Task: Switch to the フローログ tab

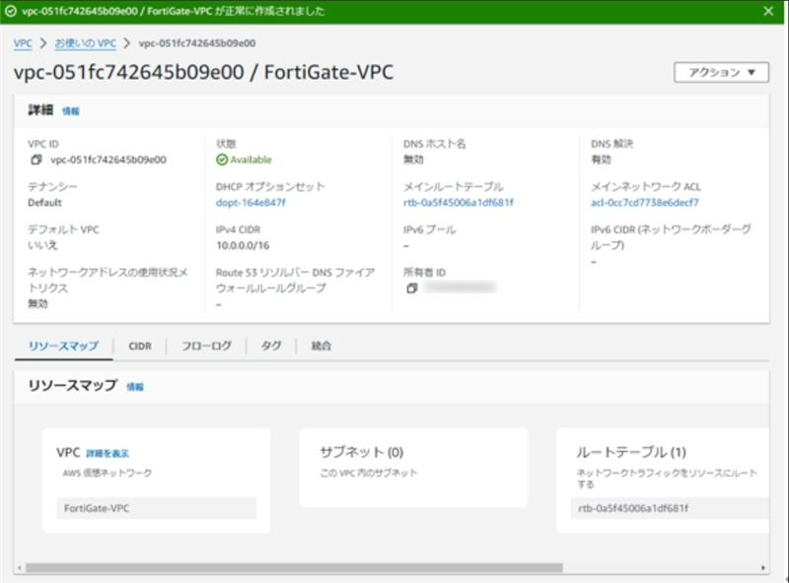Action: pyautogui.click(x=206, y=346)
